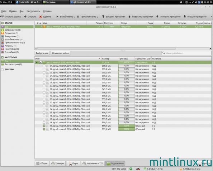Click the search magnifier icon in file filter
The image size is (213, 171).
[x=164, y=53]
